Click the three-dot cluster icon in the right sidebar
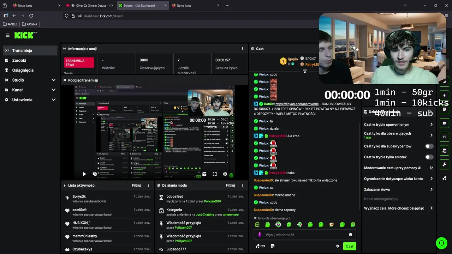Image resolution: width=452 pixels, height=254 pixels. point(444,178)
